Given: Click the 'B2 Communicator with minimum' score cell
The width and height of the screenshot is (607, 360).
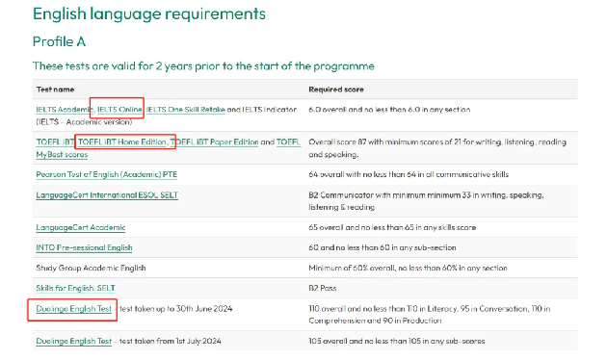Looking at the screenshot, I should coord(426,201).
